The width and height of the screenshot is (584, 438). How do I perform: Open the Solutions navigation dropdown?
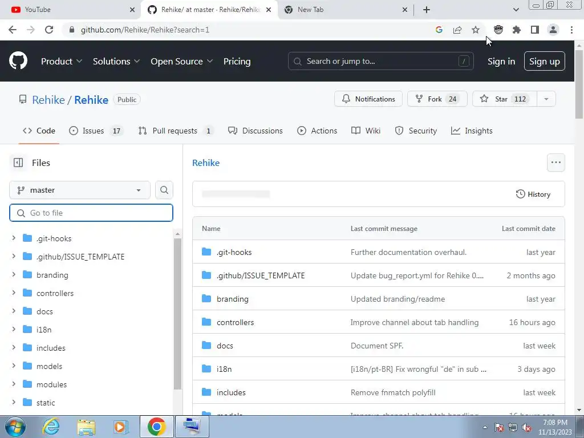coord(116,62)
